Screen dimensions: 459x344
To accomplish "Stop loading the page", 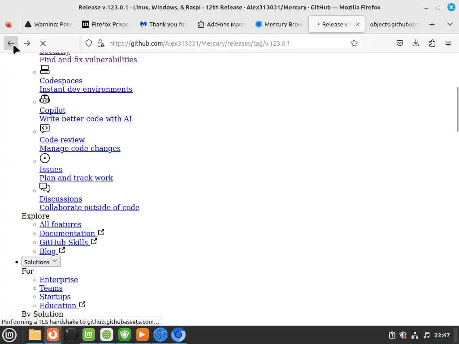I will [43, 43].
